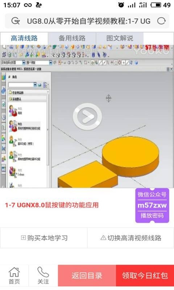Screen dimensions: 174x290
Task: Tap 切换高清视频线路 button
Action: 131,238
